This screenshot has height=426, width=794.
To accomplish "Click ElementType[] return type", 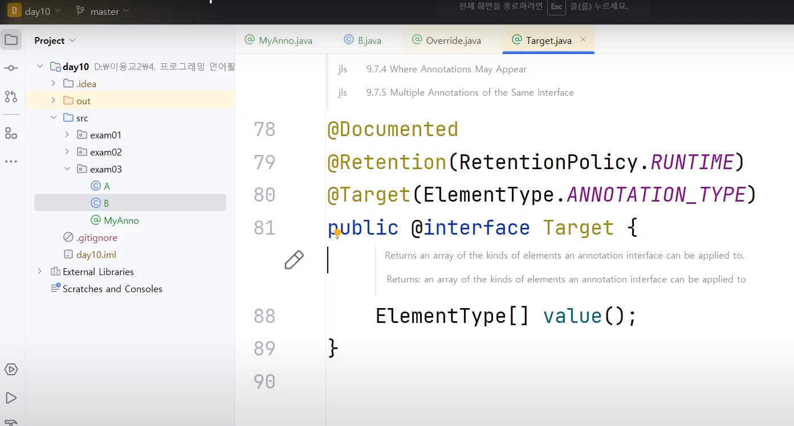I will pyautogui.click(x=453, y=316).
